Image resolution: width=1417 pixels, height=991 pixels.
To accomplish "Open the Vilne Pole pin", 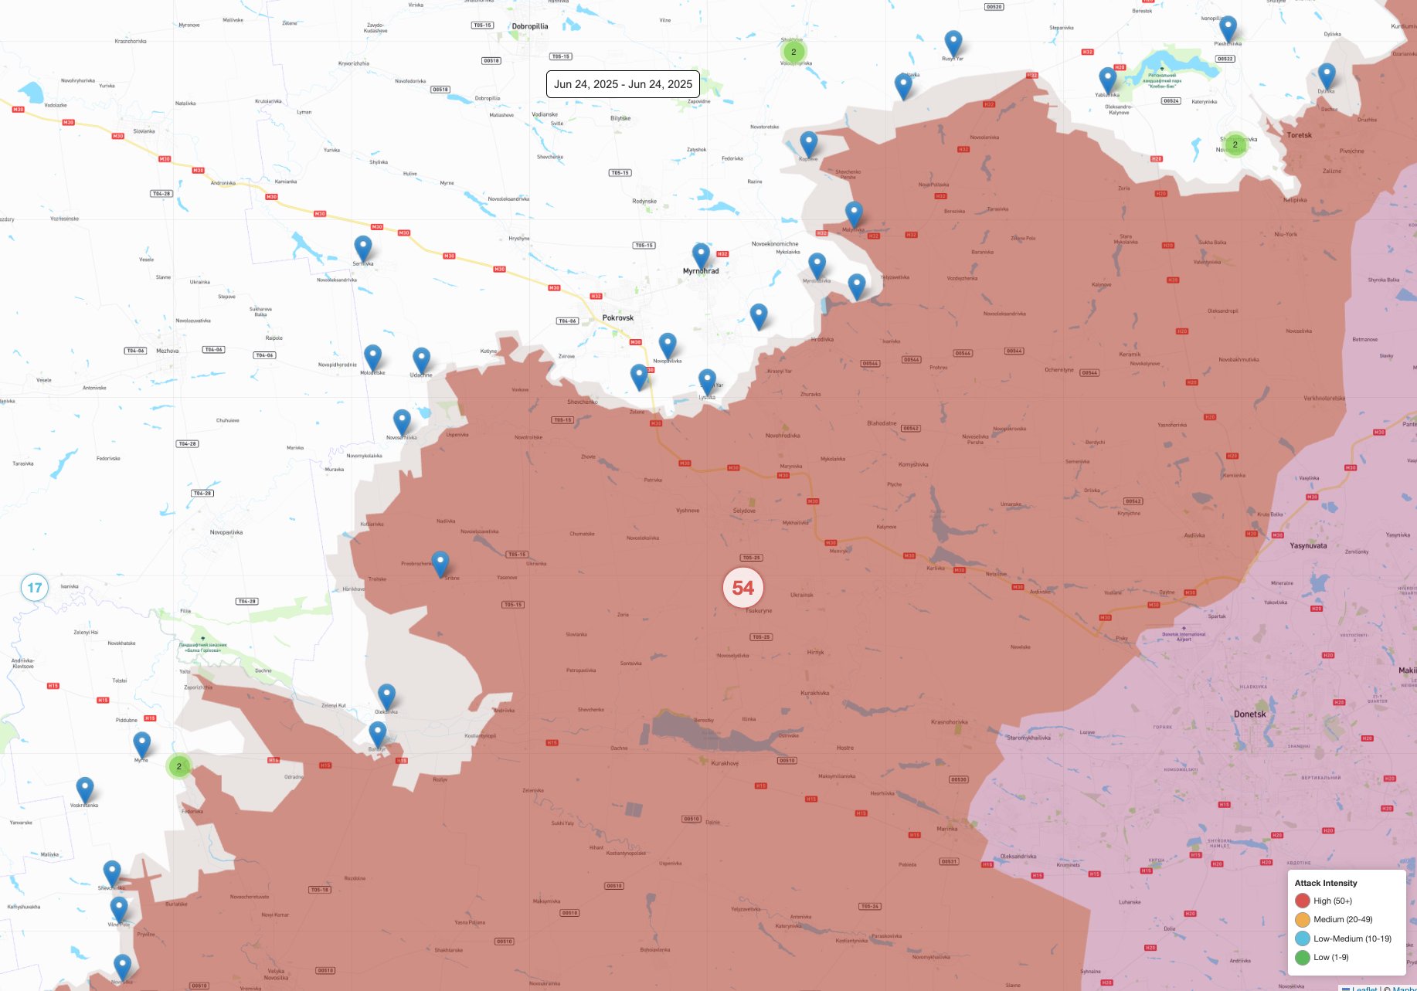I will [119, 910].
